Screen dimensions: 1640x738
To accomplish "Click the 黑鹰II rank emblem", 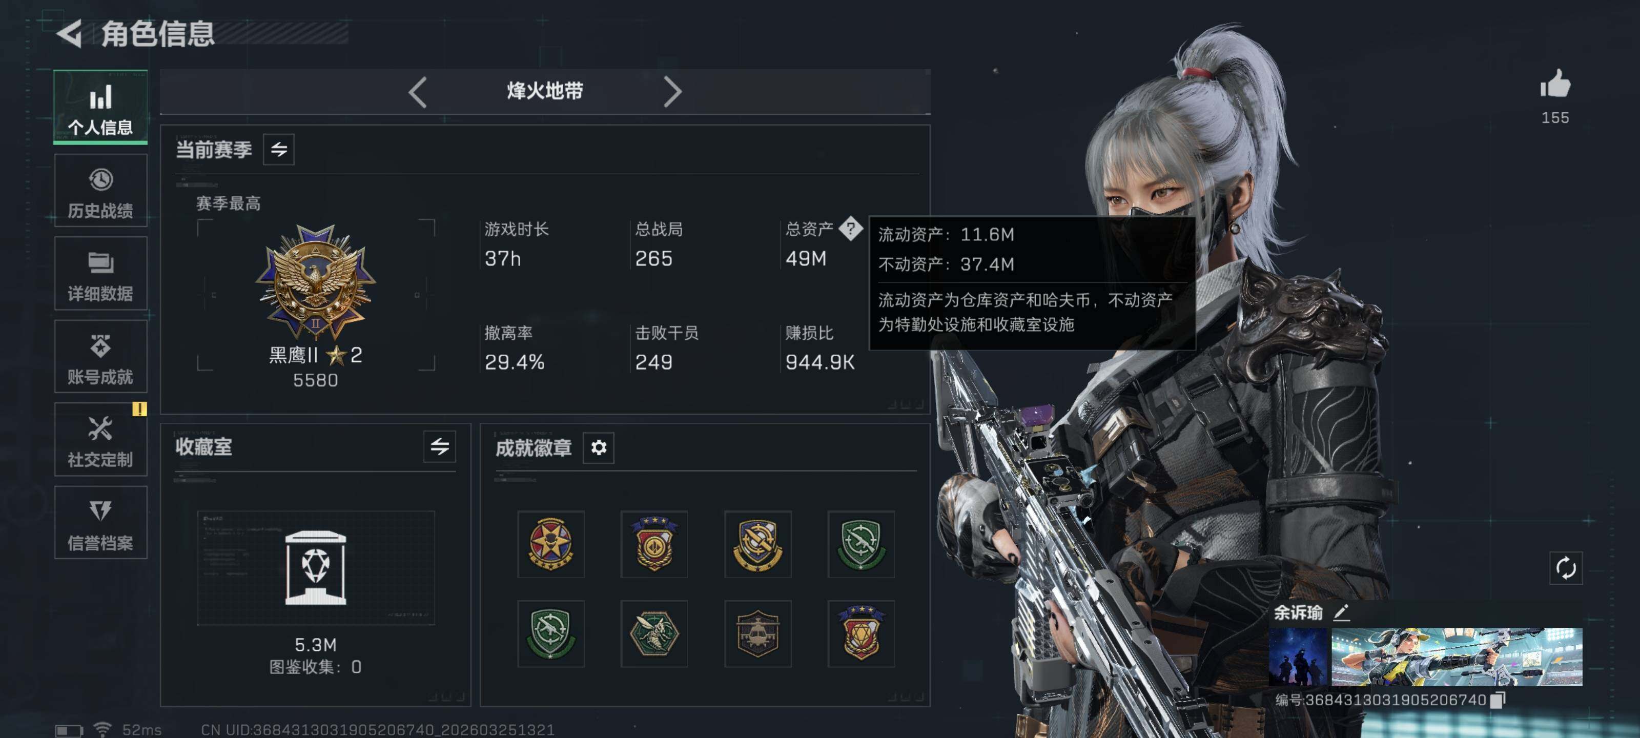I will click(x=315, y=281).
